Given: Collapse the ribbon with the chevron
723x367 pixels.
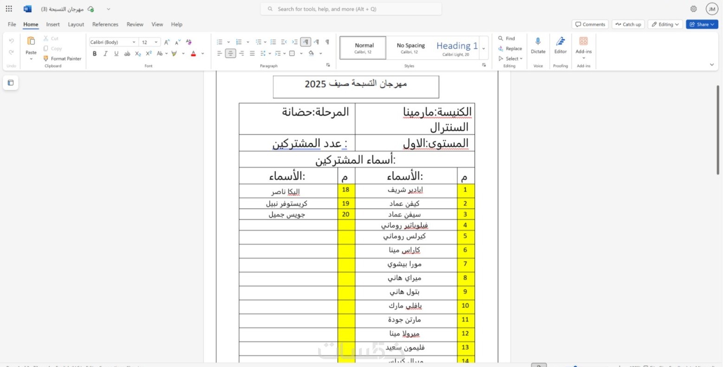Looking at the screenshot, I should tap(712, 65).
